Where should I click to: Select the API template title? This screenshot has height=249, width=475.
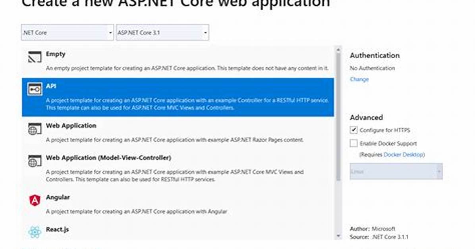click(51, 86)
